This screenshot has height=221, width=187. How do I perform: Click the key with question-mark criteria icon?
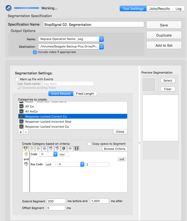click(51, 148)
